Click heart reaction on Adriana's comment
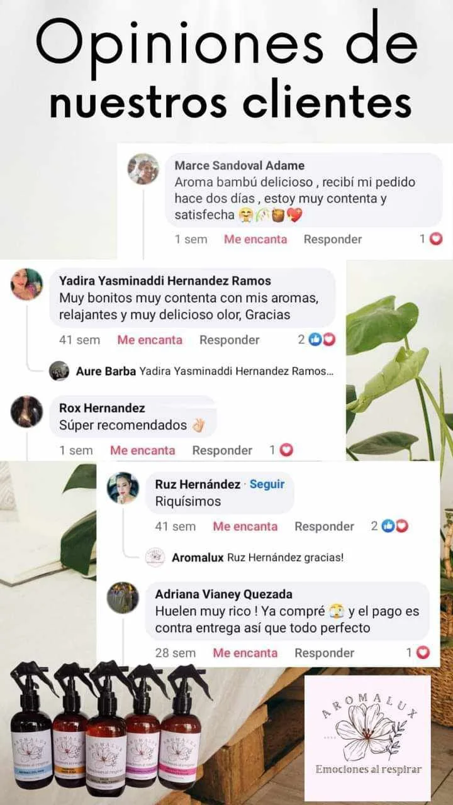Image resolution: width=453 pixels, height=805 pixels. coord(423,653)
